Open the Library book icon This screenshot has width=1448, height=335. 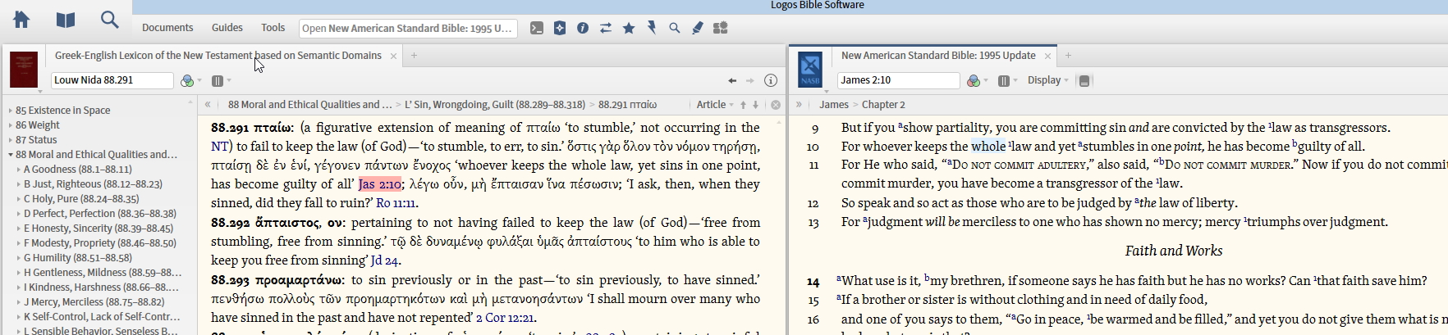[66, 20]
